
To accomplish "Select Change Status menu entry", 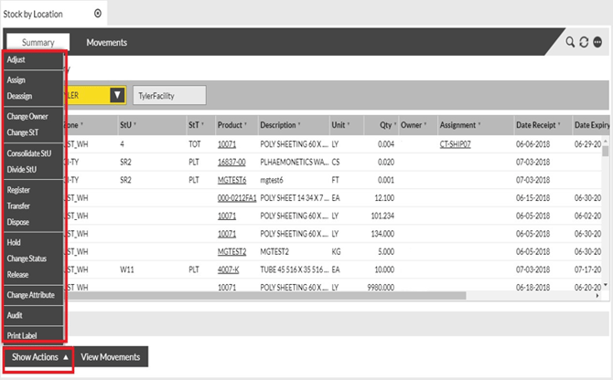I will [28, 259].
